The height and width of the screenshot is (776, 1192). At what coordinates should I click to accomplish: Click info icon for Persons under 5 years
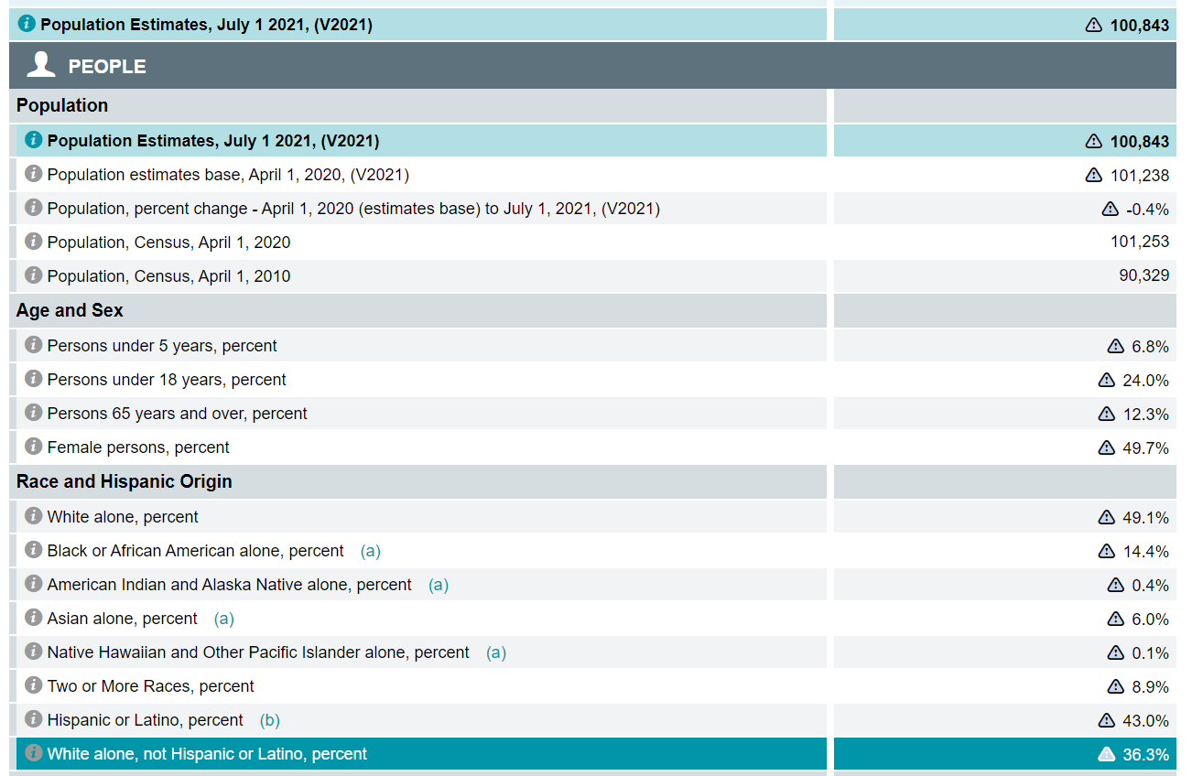click(x=34, y=345)
